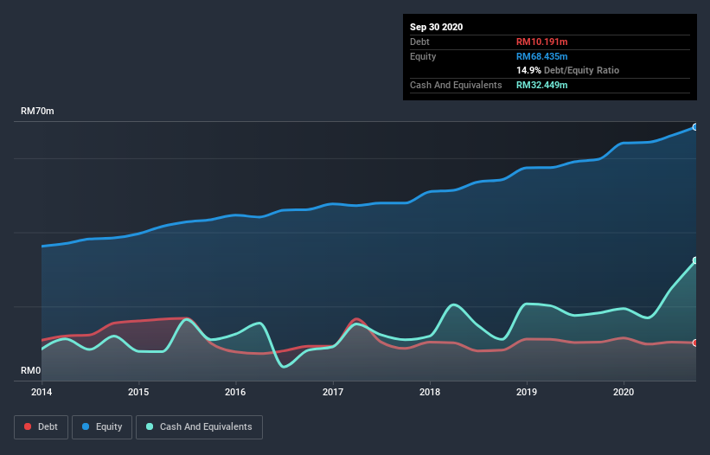The image size is (710, 455).
Task: Toggle Cash And Equivalents legend button
Action: [199, 427]
